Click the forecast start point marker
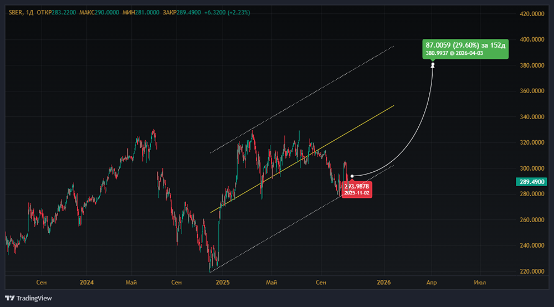 click(x=352, y=176)
